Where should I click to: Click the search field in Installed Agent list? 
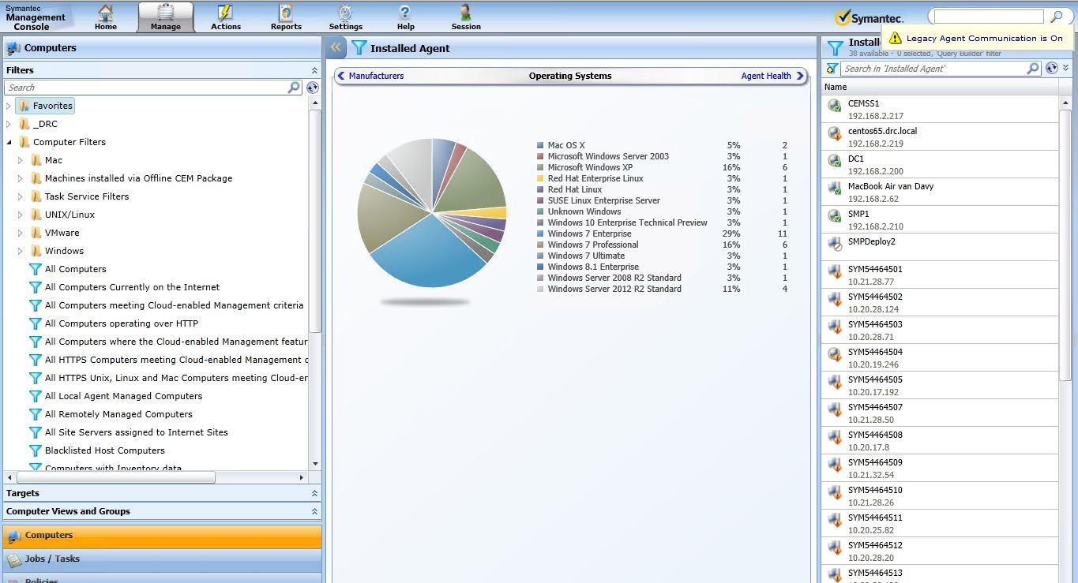click(933, 69)
